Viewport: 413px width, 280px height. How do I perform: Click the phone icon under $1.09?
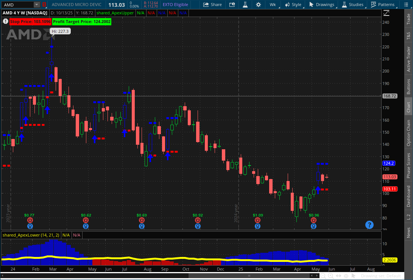point(257,220)
